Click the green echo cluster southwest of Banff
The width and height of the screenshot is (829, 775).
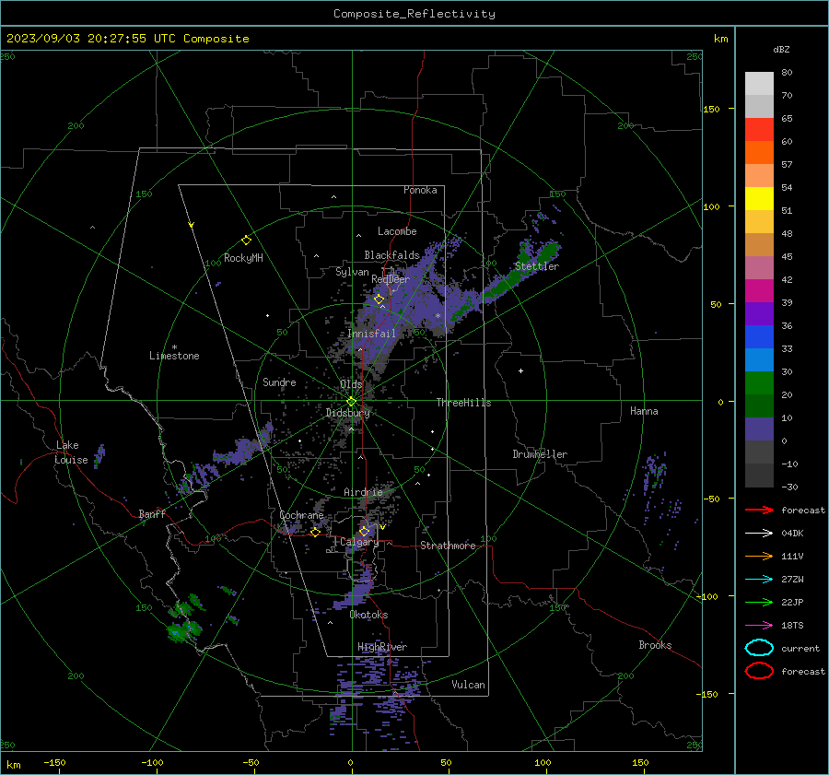pos(183,619)
